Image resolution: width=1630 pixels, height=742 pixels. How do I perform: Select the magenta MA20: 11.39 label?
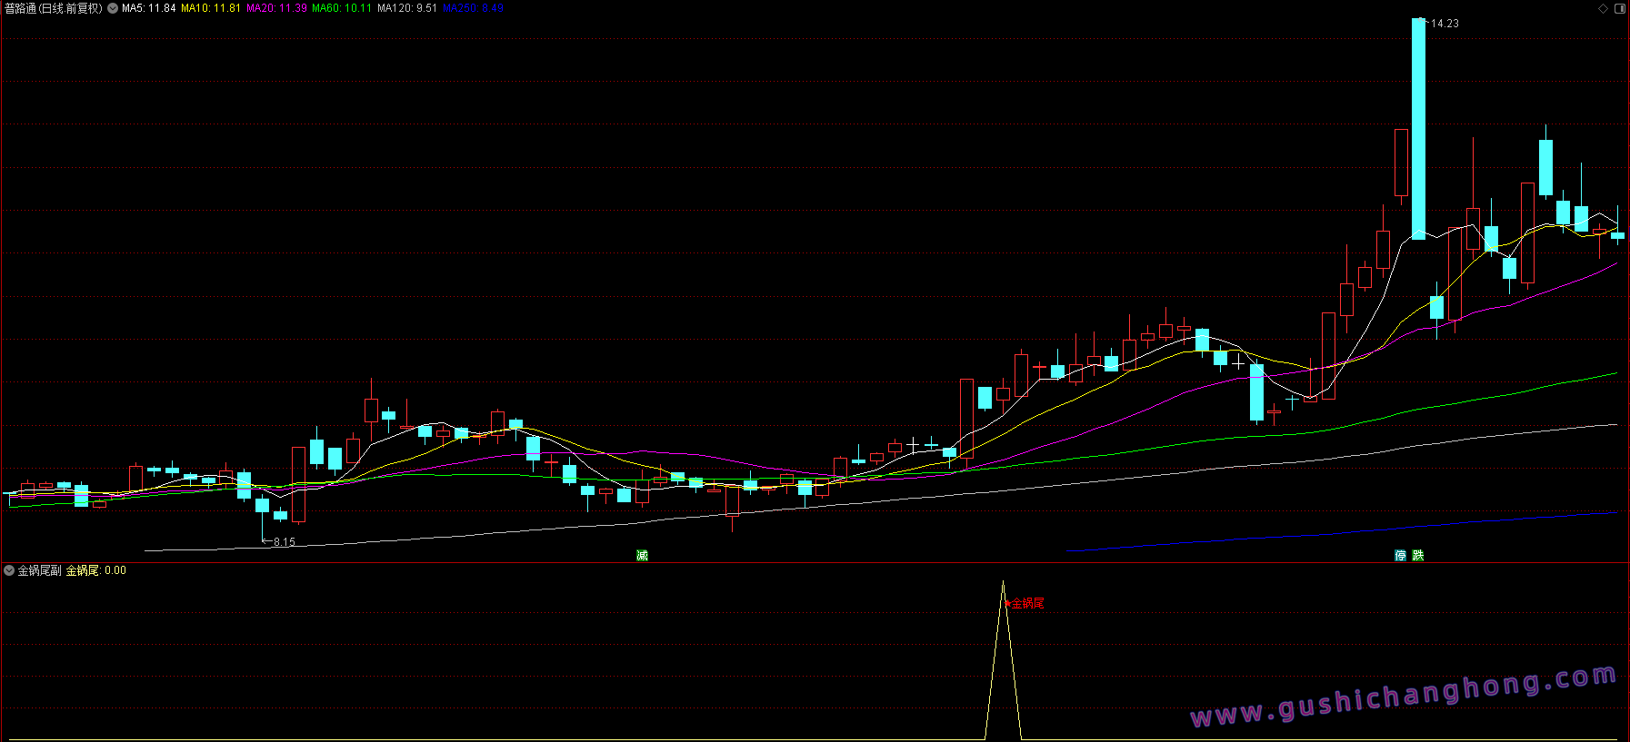276,8
